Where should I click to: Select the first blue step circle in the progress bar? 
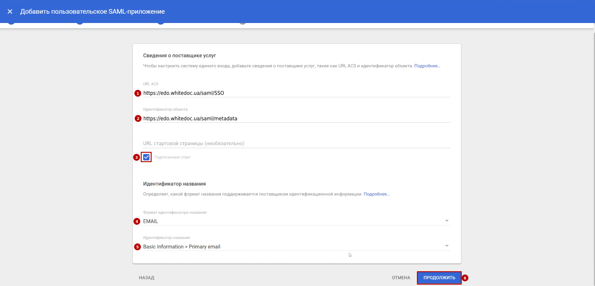11,22
